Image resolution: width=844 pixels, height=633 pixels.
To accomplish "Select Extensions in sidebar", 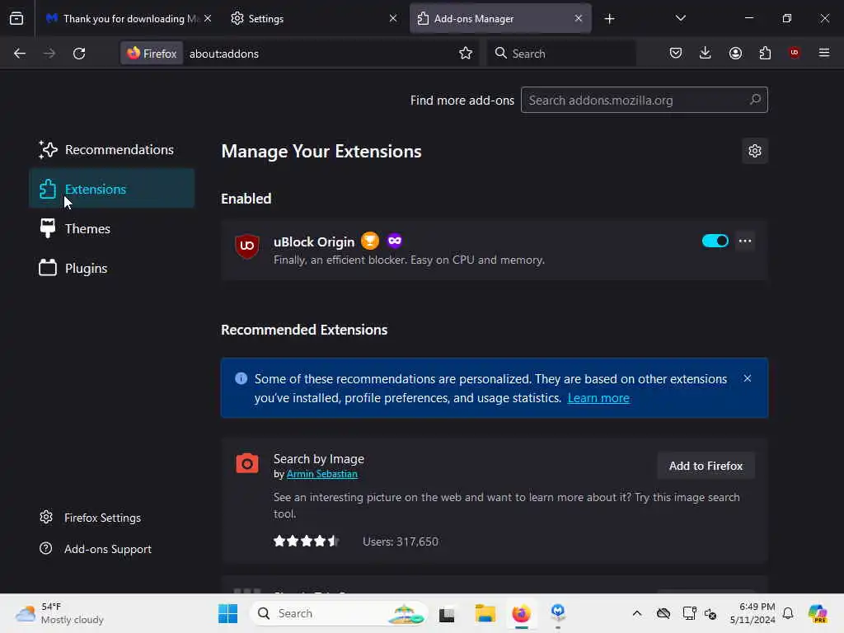I will tap(111, 189).
